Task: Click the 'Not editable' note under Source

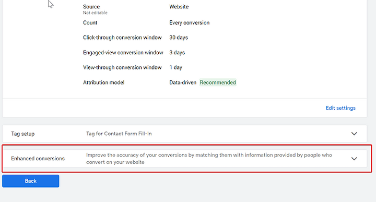Action: click(95, 13)
